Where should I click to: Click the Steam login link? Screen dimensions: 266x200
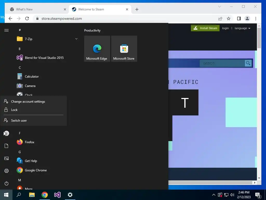225,28
